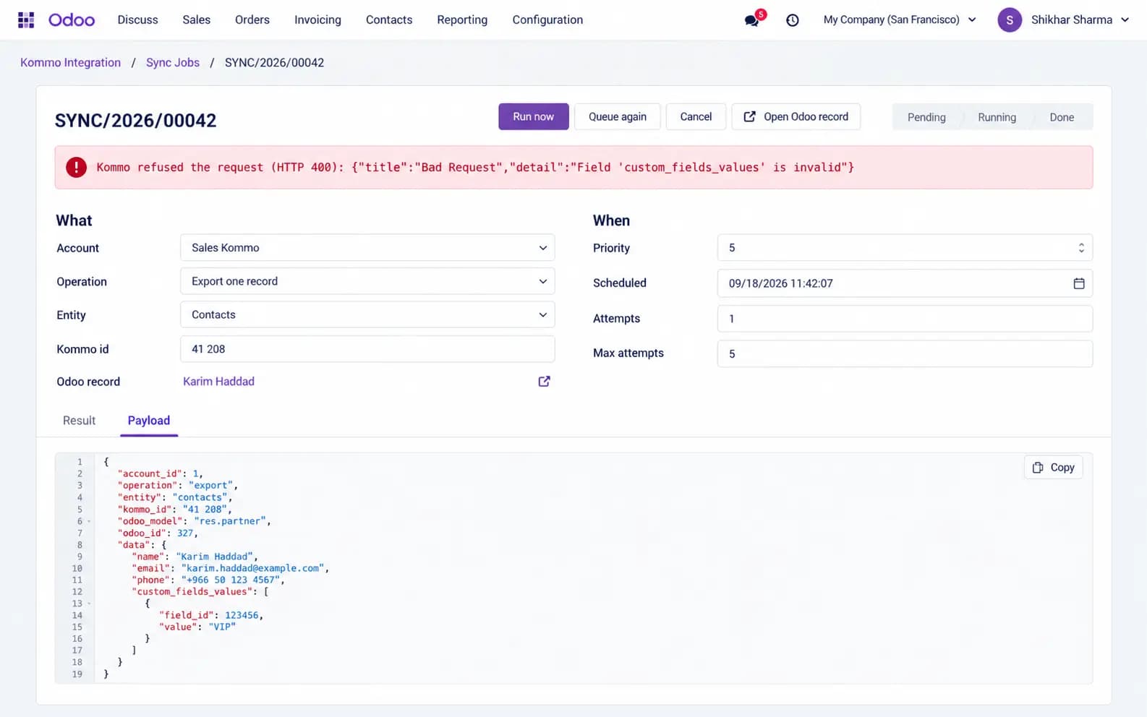Open the Orders menu
The width and height of the screenshot is (1147, 717).
point(252,20)
